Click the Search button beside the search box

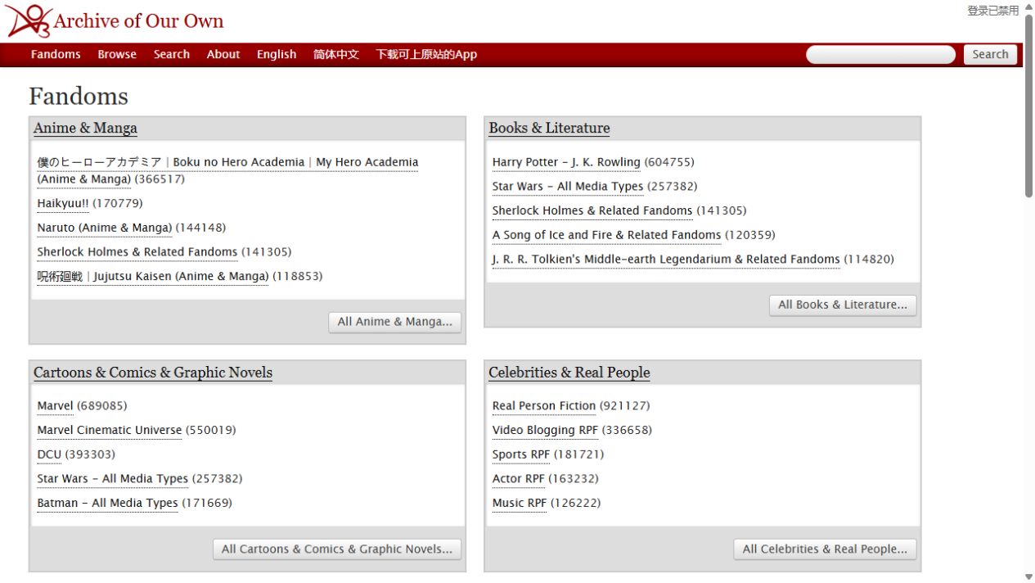click(990, 55)
